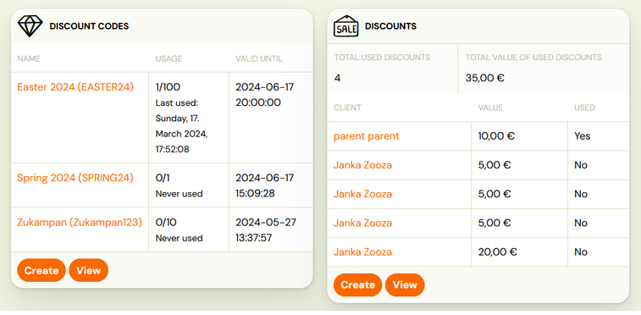The width and height of the screenshot is (641, 315).
Task: Select the 35,00 € total value
Action: coord(485,78)
